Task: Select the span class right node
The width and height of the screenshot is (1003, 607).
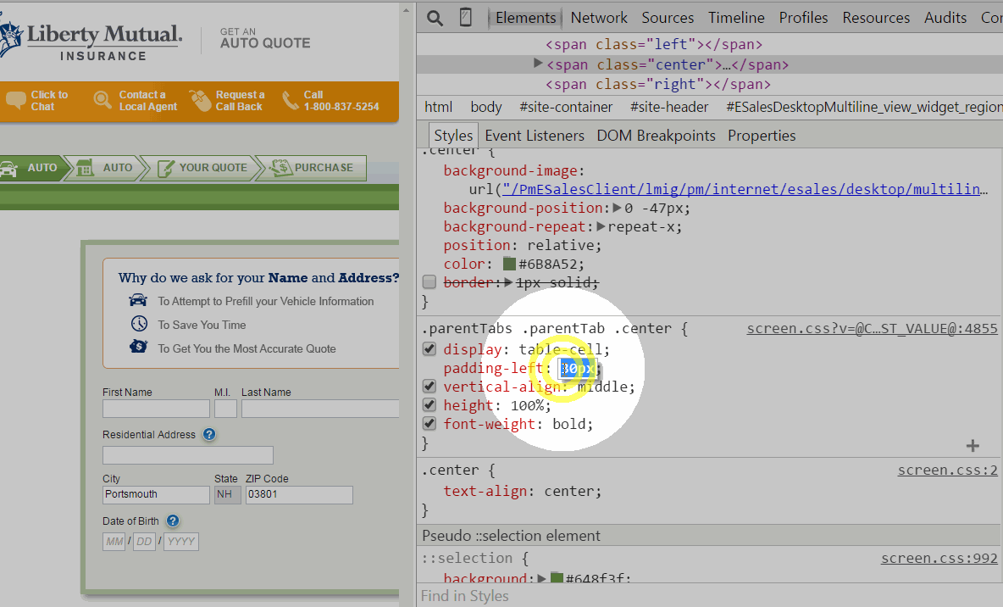Action: [657, 84]
